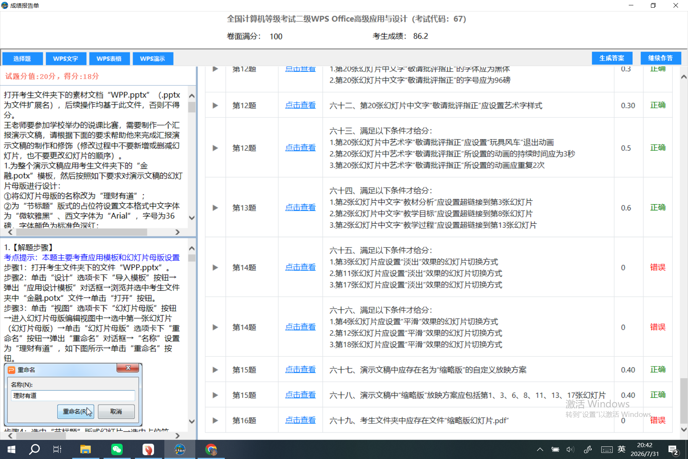Click 错误 status in the 六十六 row
The width and height of the screenshot is (688, 459).
point(658,327)
